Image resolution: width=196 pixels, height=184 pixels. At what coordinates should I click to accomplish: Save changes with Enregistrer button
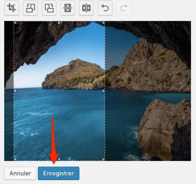[x=59, y=173]
